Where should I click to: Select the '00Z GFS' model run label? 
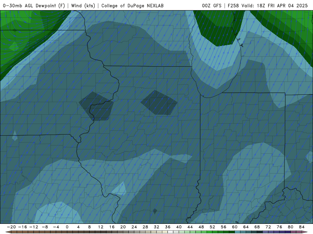point(212,5)
